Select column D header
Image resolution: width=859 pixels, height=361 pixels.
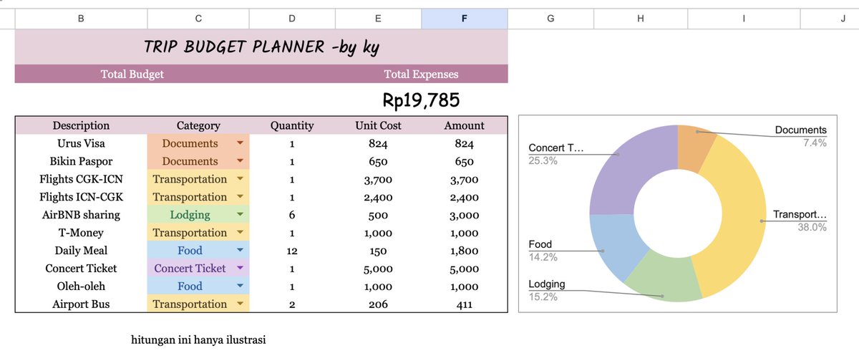pyautogui.click(x=292, y=19)
